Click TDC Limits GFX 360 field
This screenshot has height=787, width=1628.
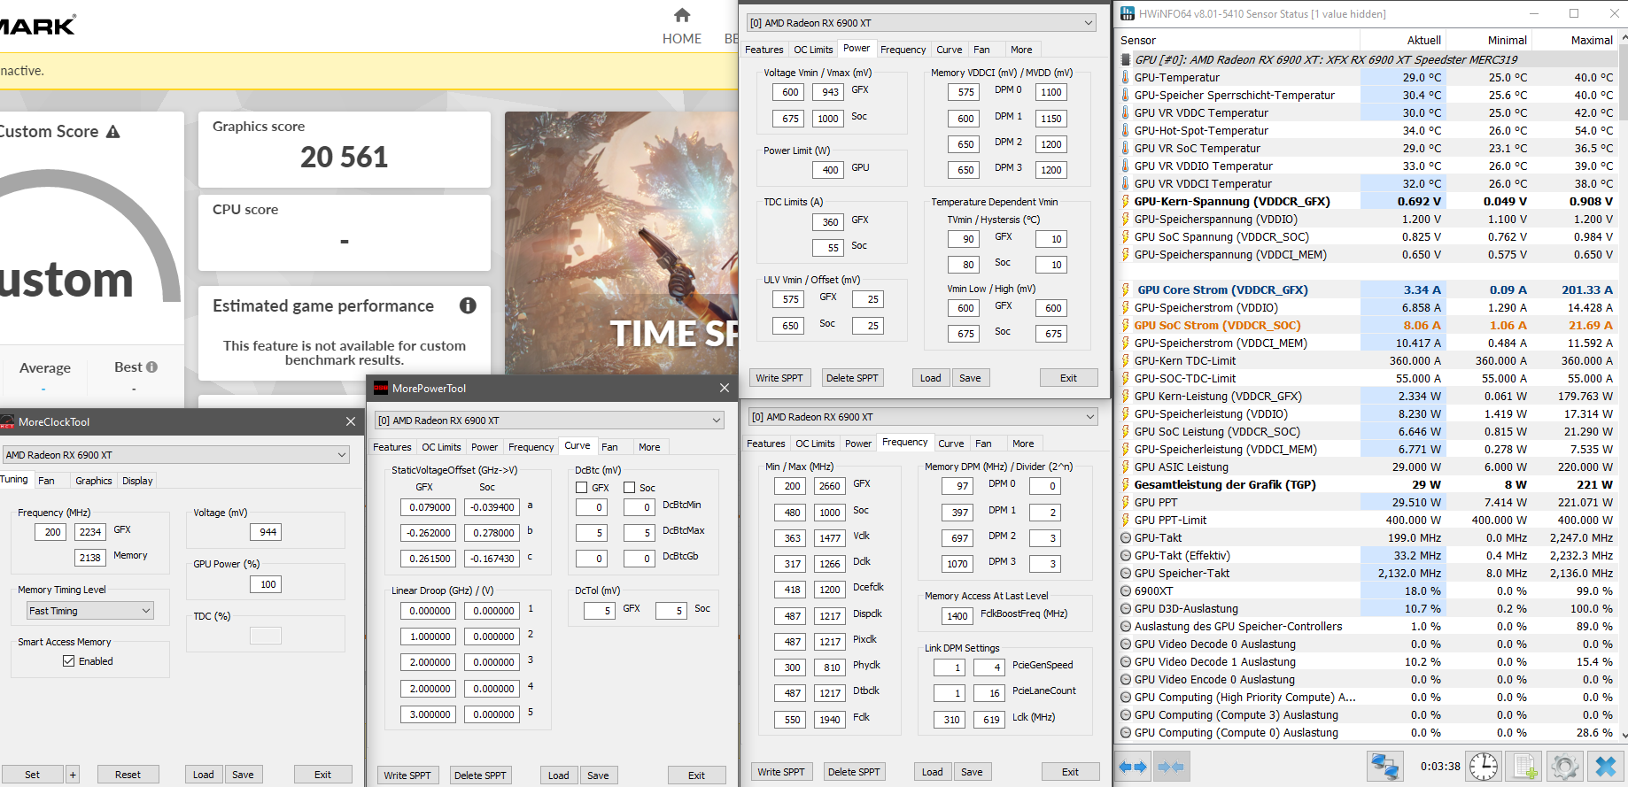point(827,222)
